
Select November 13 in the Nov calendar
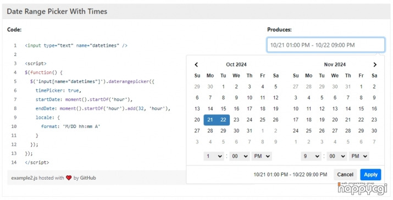click(x=335, y=109)
